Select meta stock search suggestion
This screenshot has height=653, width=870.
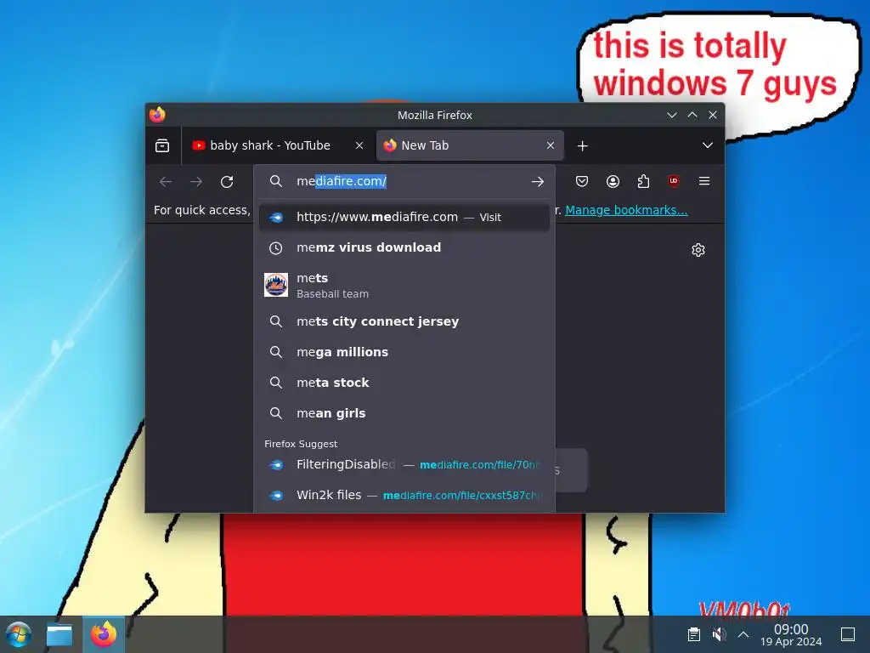click(x=404, y=383)
